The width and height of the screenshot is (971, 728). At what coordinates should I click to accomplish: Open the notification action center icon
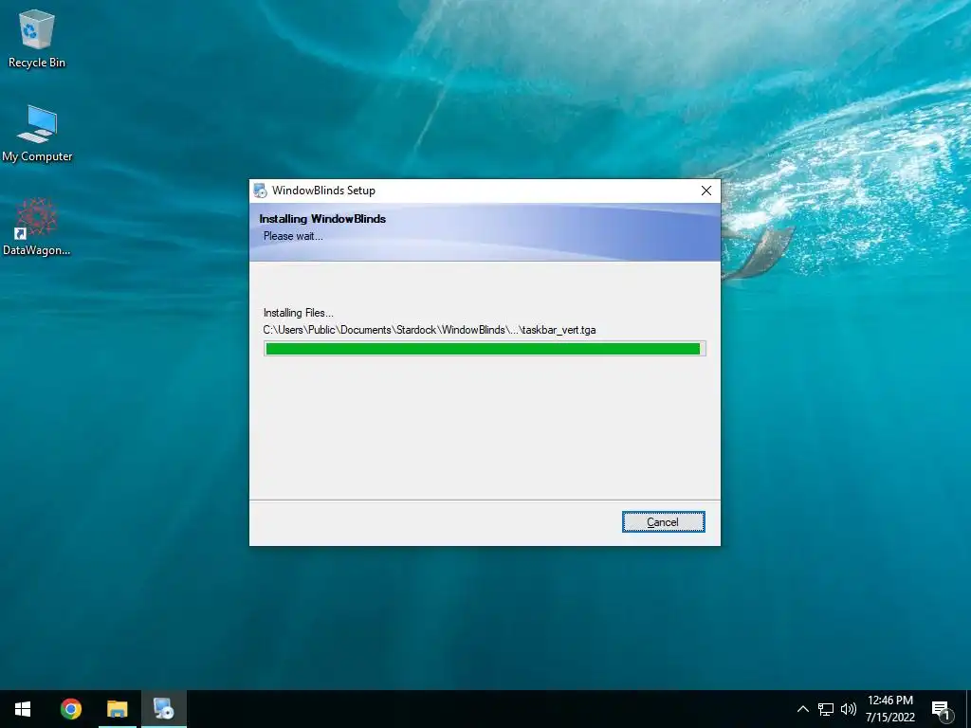tap(941, 709)
